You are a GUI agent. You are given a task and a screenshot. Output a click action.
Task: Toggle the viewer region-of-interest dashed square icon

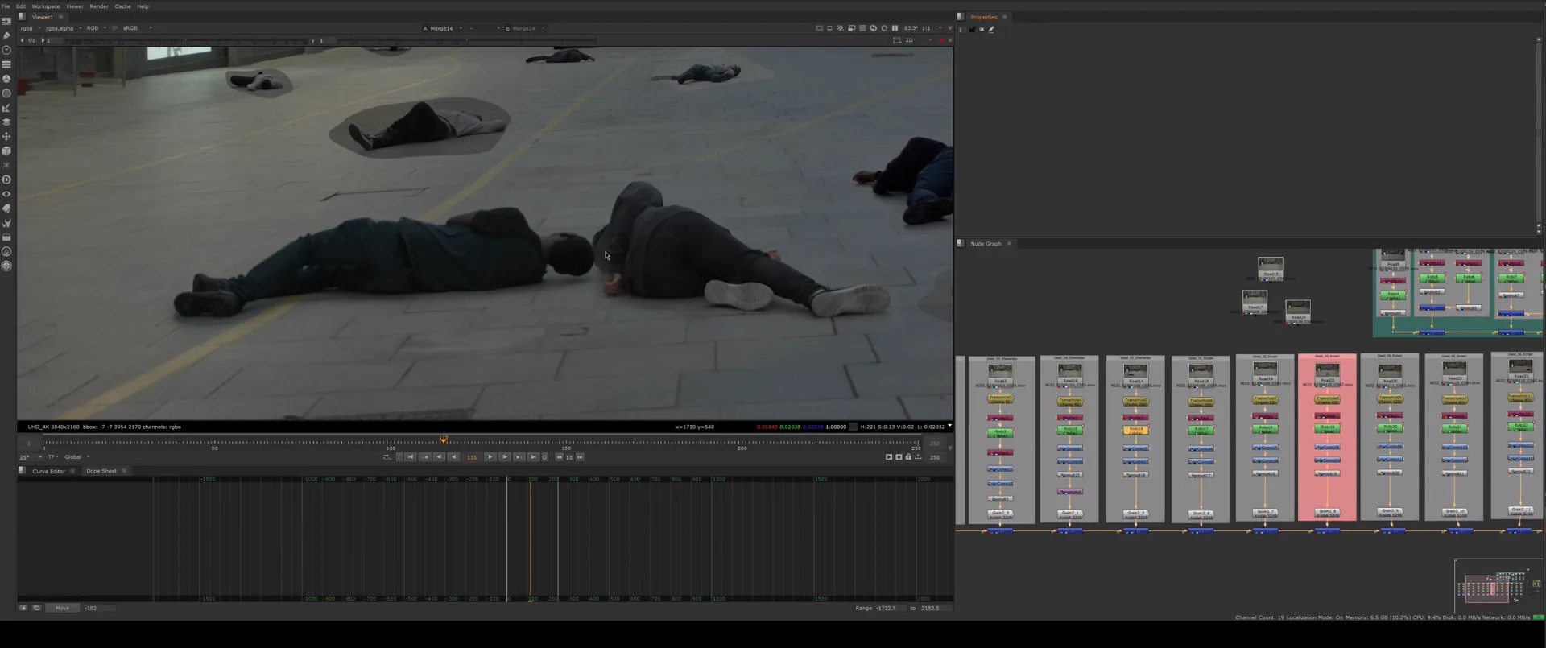click(897, 40)
